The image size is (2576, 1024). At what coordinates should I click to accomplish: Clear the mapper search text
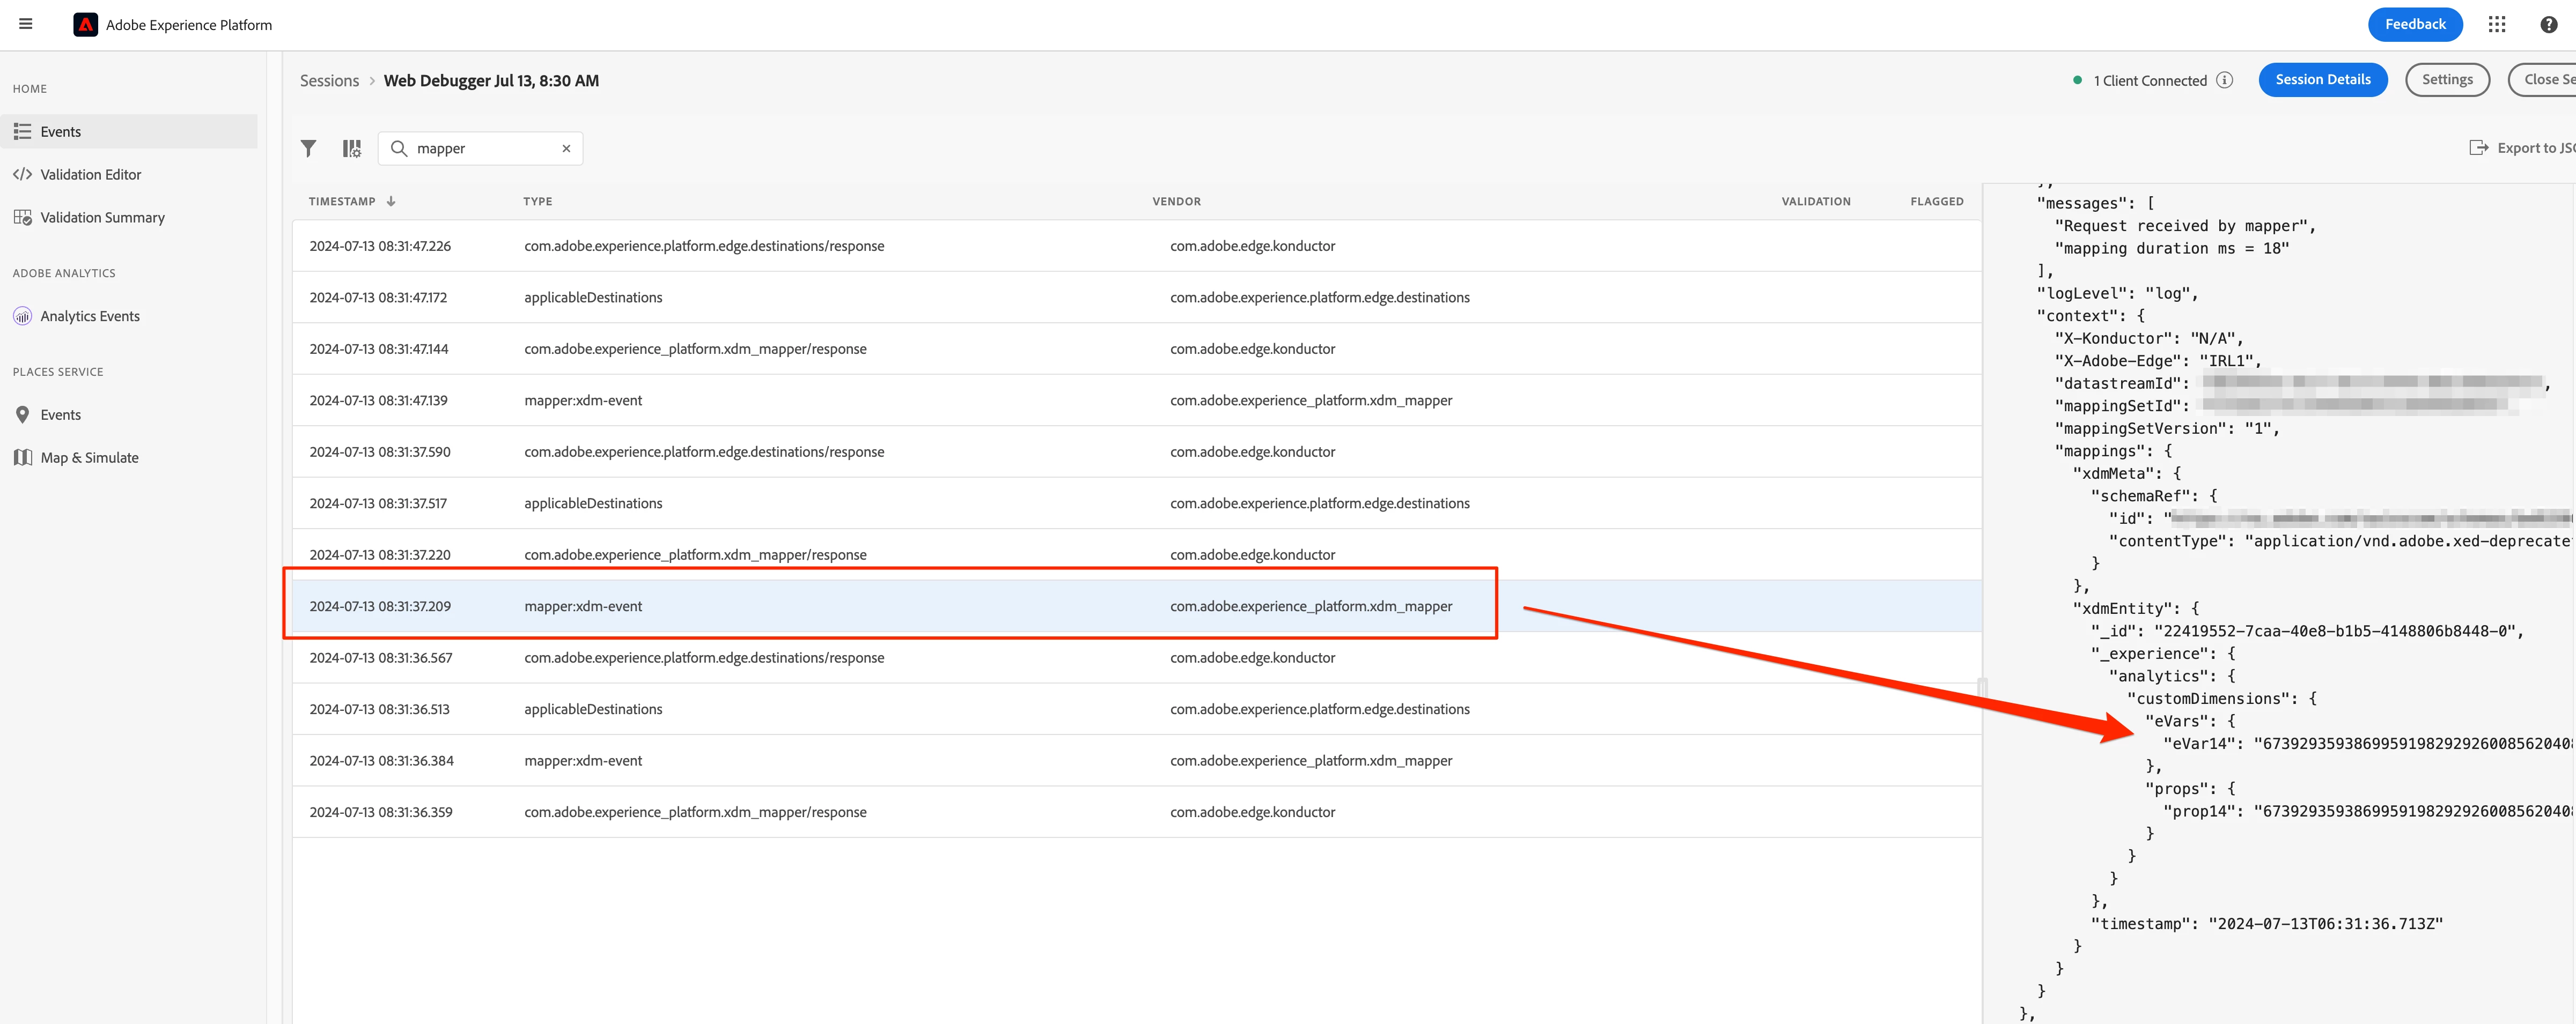(566, 149)
